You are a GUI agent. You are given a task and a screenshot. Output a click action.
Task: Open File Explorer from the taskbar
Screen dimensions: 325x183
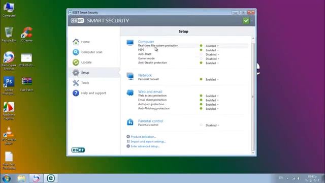[x=21, y=178]
